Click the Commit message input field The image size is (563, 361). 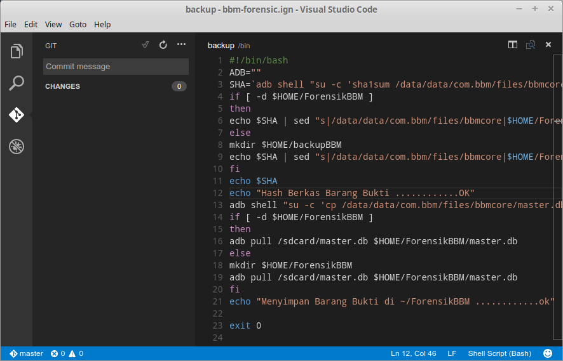click(116, 67)
